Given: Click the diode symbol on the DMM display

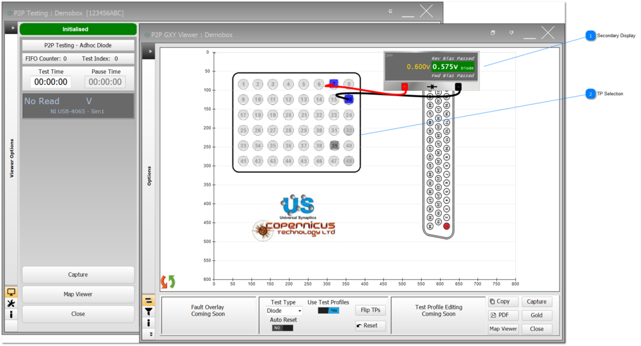Looking at the screenshot, I should pyautogui.click(x=432, y=86).
